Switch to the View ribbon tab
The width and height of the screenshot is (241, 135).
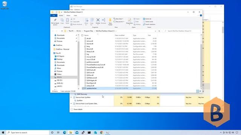point(75,15)
